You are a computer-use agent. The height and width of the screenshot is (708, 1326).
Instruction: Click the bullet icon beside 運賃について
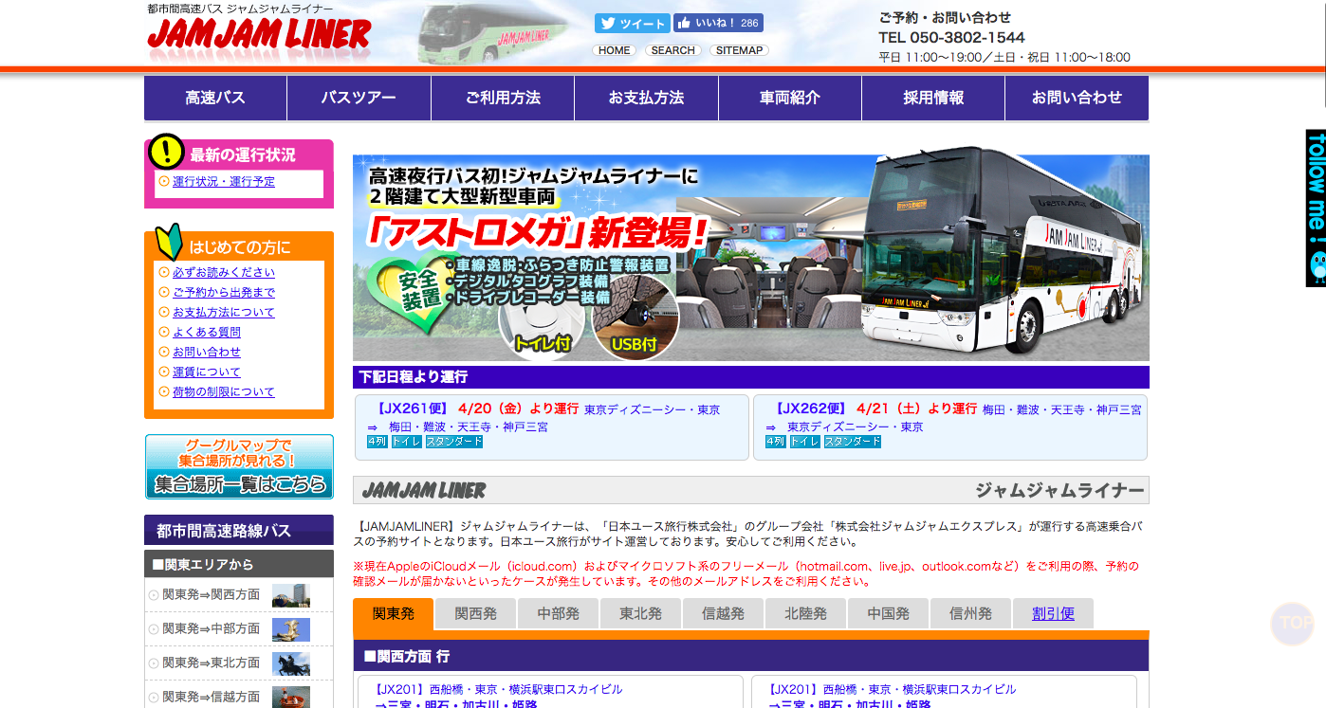coord(164,372)
